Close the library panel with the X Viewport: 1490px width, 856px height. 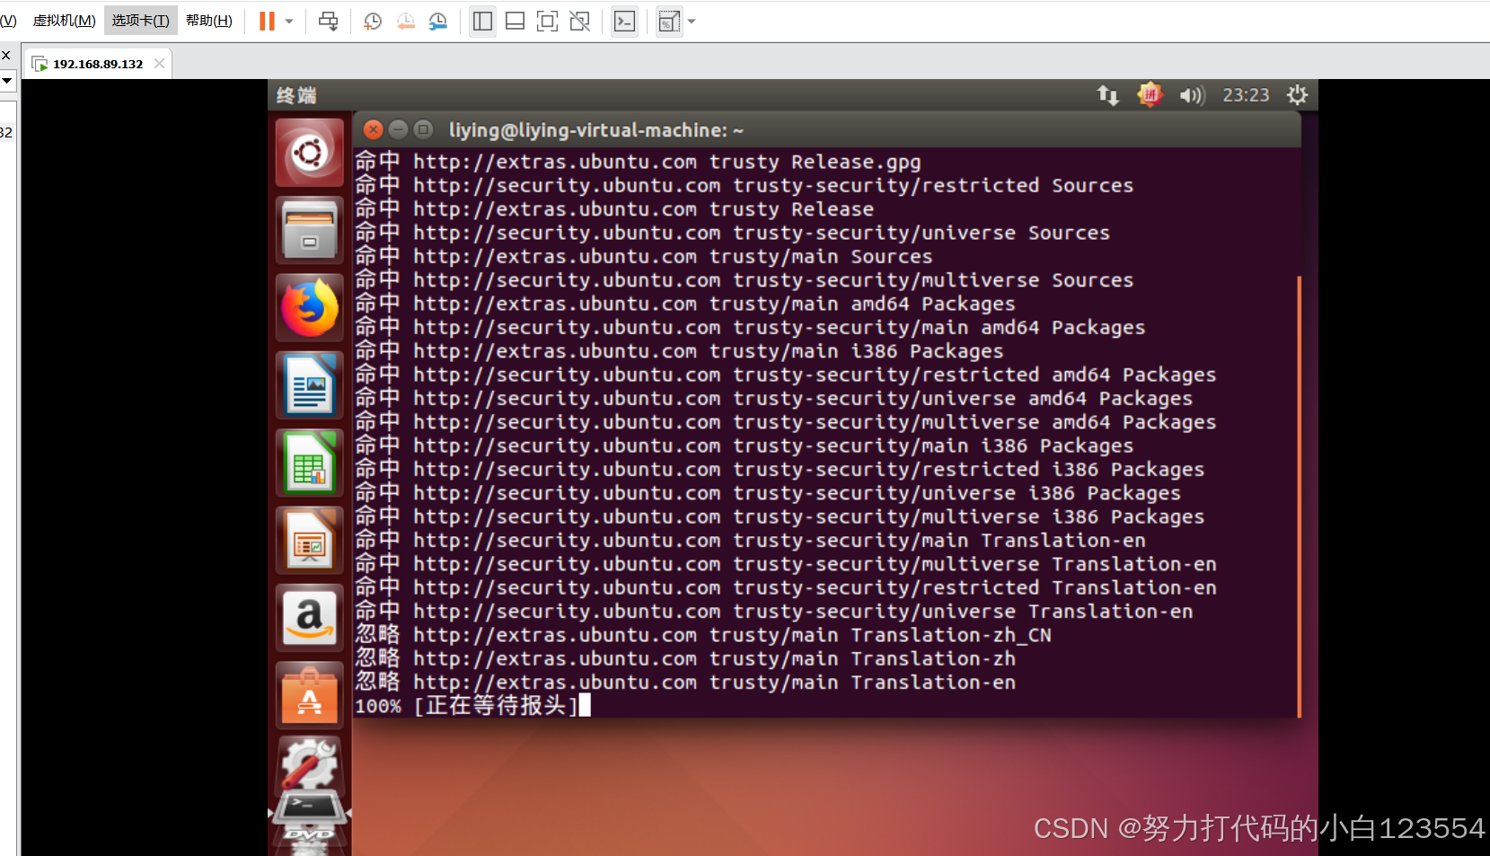(6, 56)
